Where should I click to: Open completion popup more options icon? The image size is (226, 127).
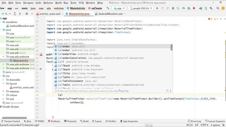[x=171, y=91]
